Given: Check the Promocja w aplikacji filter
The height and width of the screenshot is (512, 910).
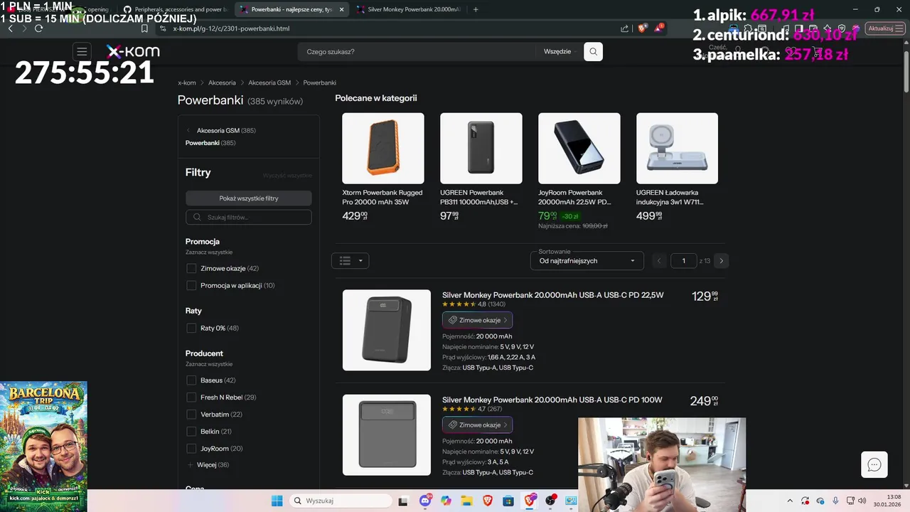Looking at the screenshot, I should (191, 285).
